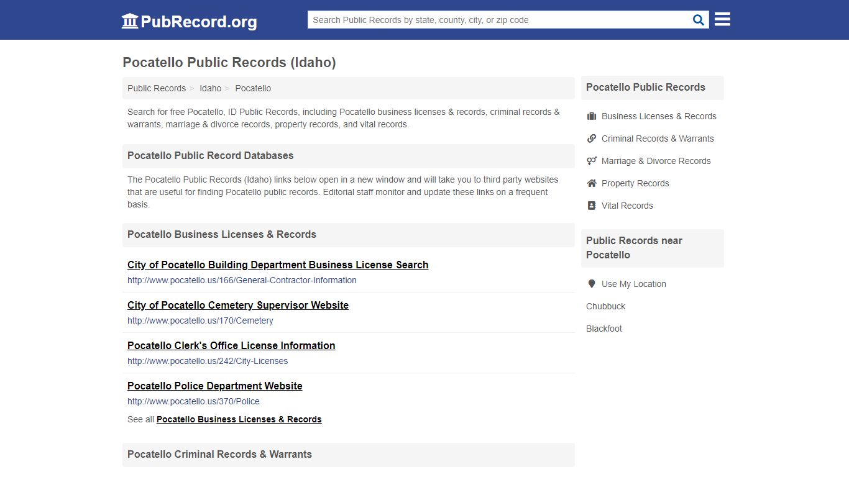Open the General-Contractor-Information URL
The image size is (849, 477).
[242, 280]
